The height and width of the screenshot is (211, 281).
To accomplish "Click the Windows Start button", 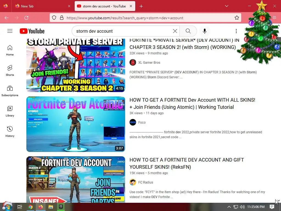I will [7, 207].
